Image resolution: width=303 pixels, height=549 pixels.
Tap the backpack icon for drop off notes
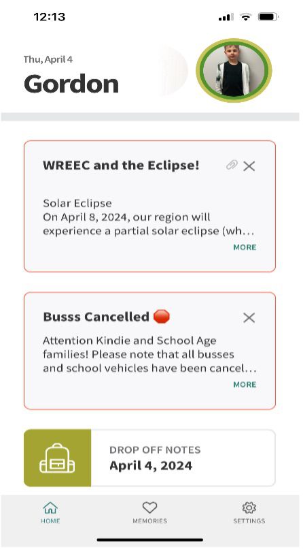57,458
